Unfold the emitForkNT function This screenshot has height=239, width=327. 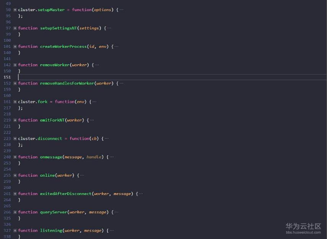(15, 120)
